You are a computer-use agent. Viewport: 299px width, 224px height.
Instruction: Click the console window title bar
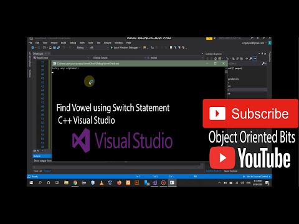tap(140, 63)
